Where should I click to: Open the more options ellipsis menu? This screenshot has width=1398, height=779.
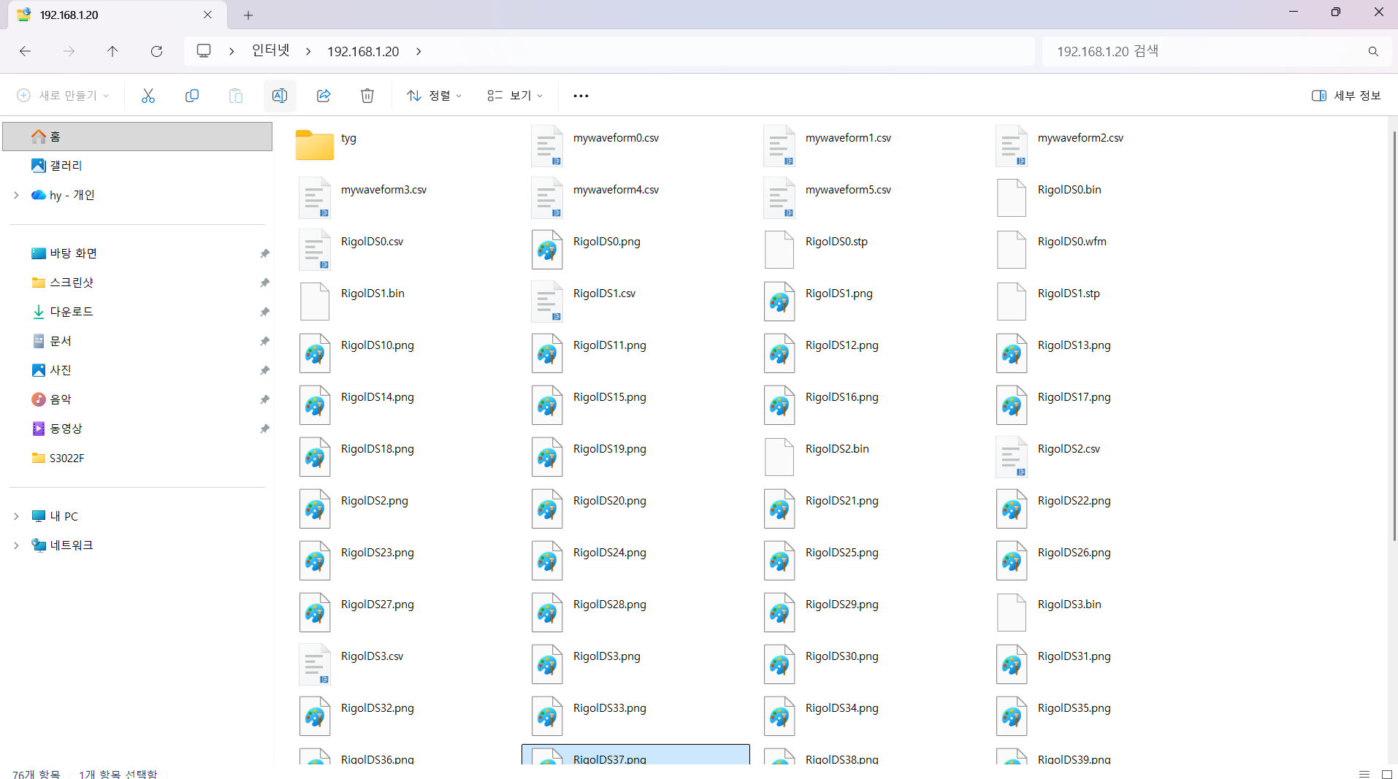(x=581, y=96)
